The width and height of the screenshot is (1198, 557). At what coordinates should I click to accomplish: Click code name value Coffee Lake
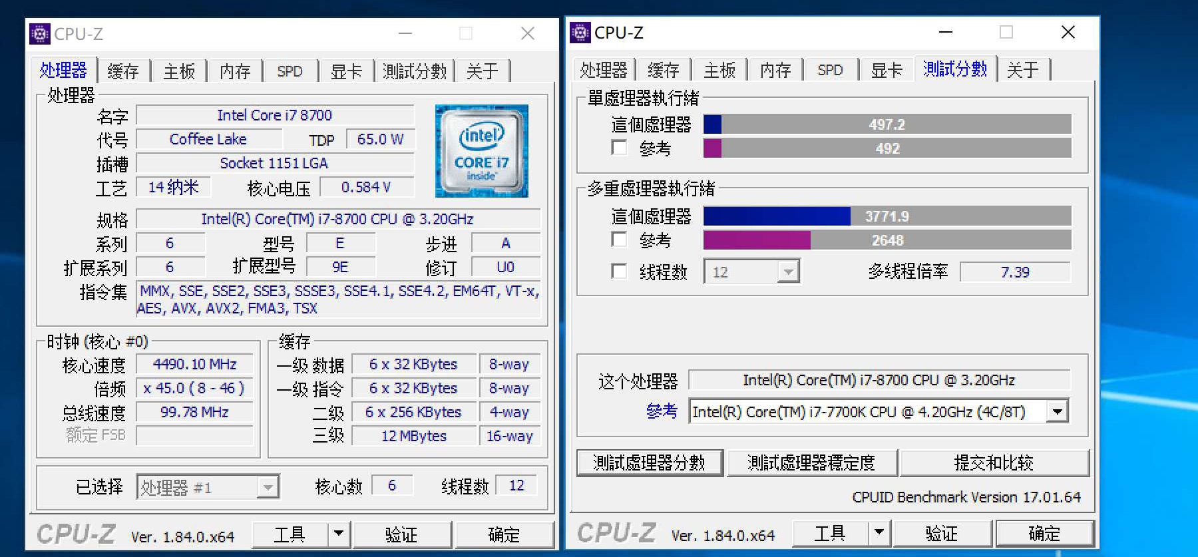click(209, 139)
